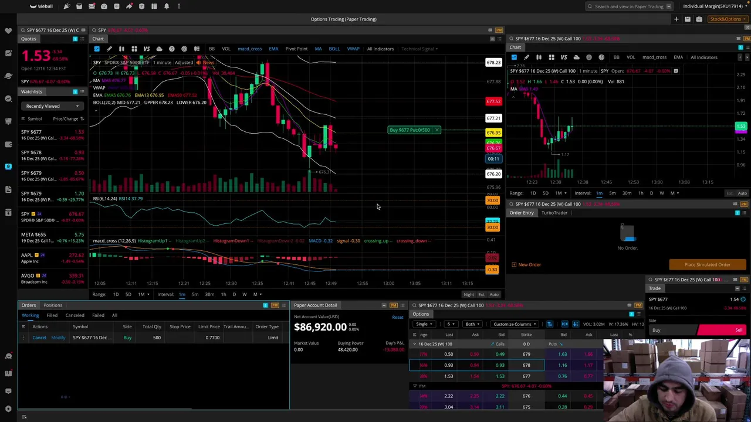
Task: Click the VS compare icon in option chart toolbar
Action: click(564, 57)
